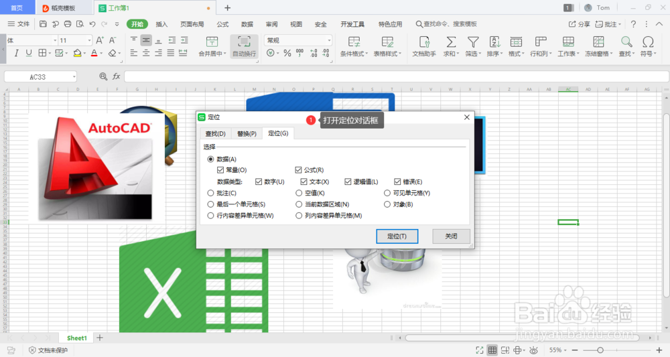Apply percent style formatting
Image resolution: width=670 pixels, height=357 pixels.
pos(287,54)
